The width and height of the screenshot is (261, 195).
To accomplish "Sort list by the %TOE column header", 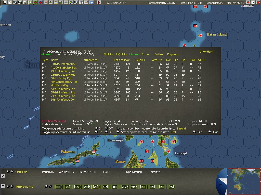I will (x=201, y=60).
